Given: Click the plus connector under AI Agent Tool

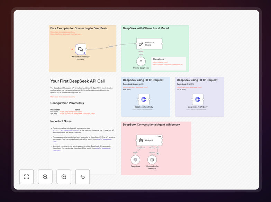Looking at the screenshot, I should tap(157, 153).
